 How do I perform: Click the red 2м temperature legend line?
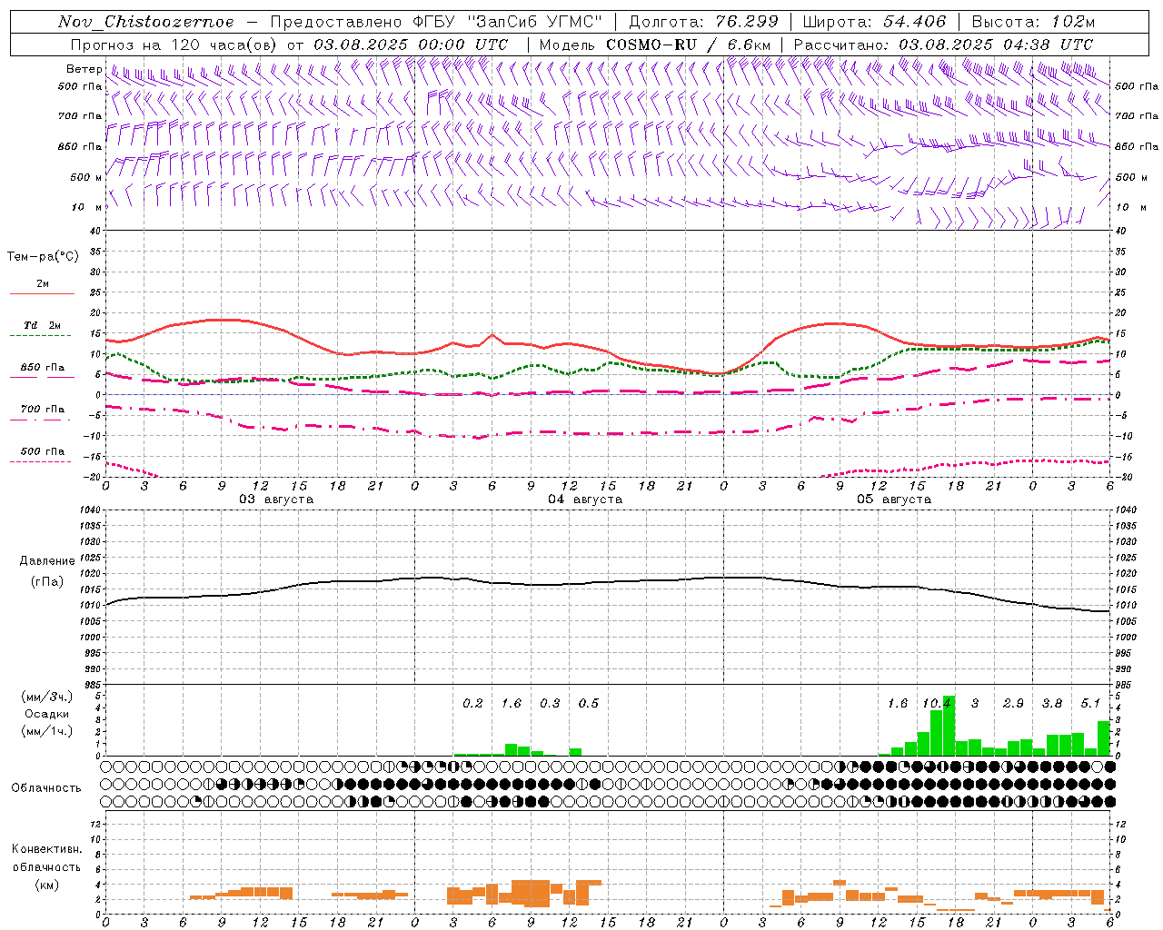click(x=42, y=293)
